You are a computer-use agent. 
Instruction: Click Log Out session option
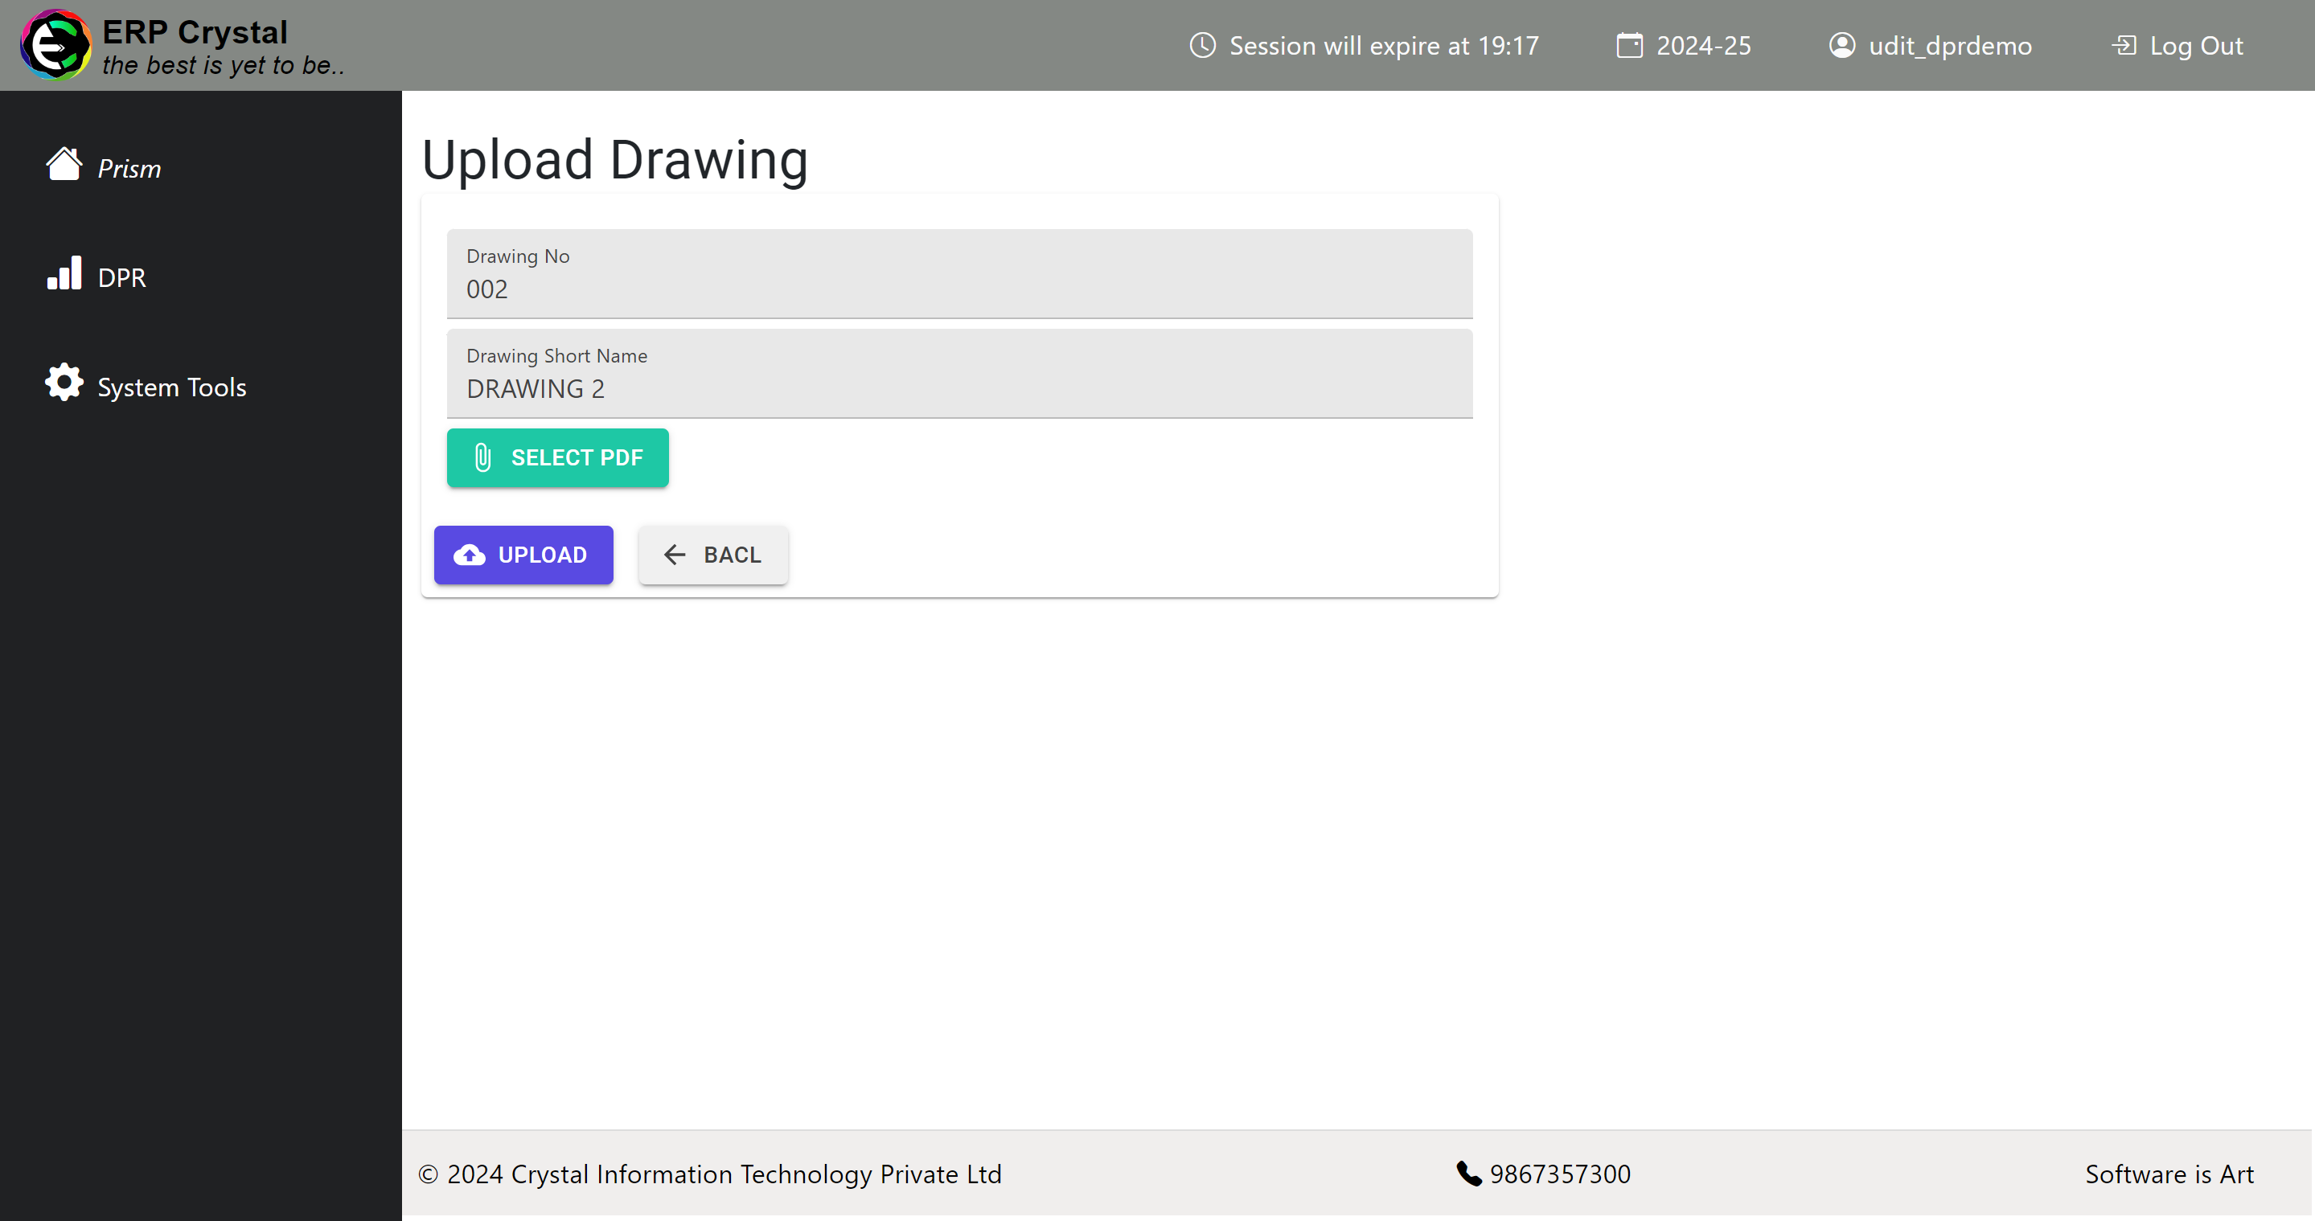[x=2179, y=44]
